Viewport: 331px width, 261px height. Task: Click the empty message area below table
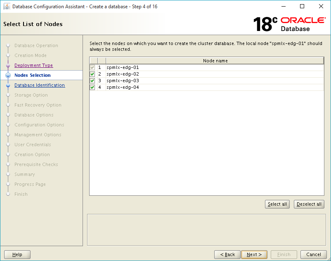[206, 230]
